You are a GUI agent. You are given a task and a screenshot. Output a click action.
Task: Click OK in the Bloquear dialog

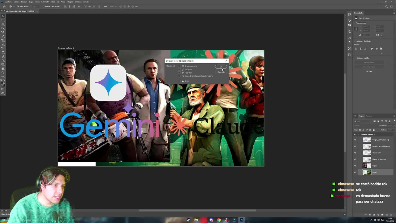[x=221, y=67]
